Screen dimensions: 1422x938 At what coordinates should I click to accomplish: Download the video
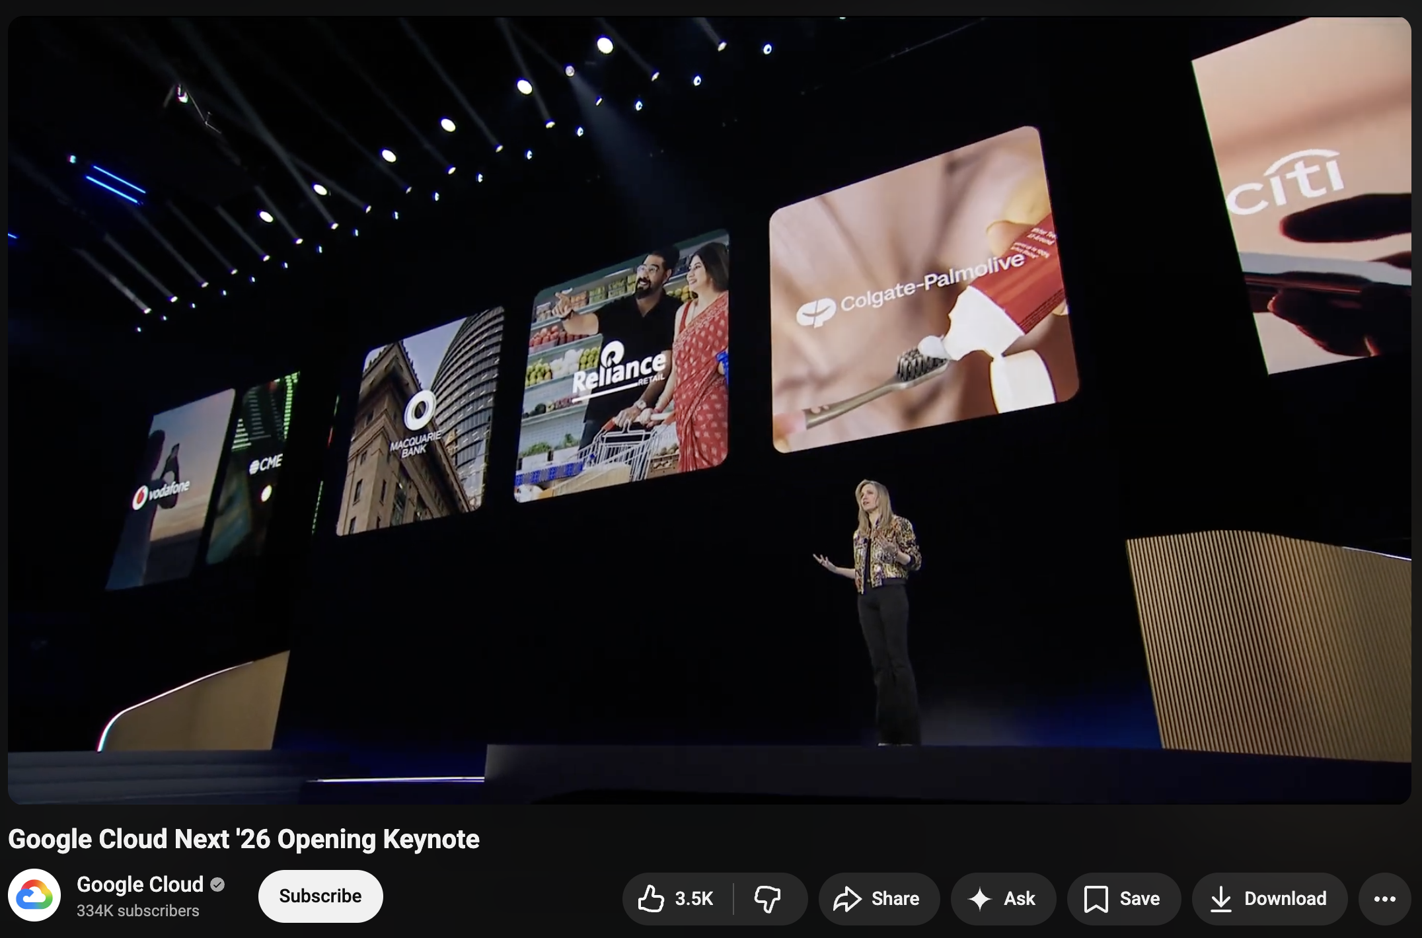[1269, 898]
